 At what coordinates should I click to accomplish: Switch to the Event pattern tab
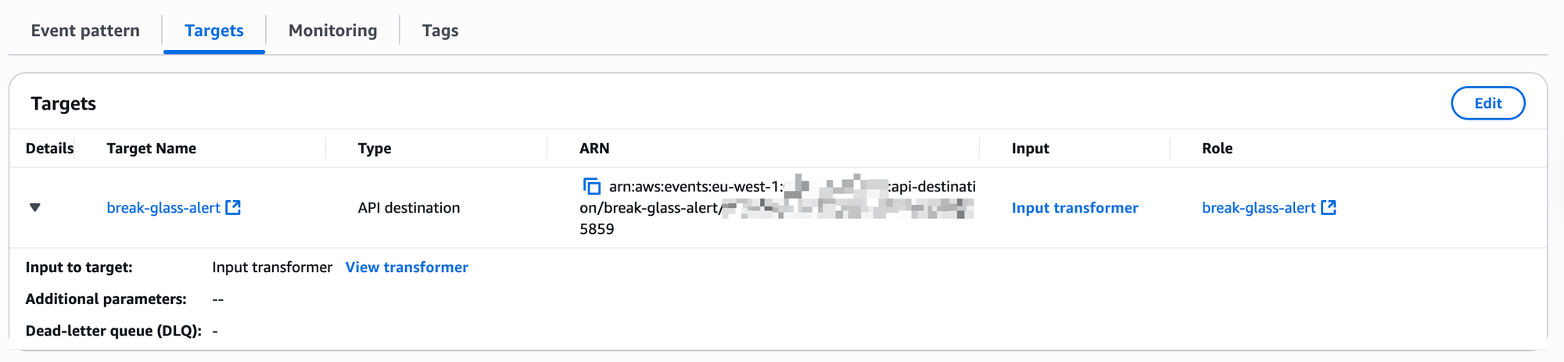coord(85,30)
